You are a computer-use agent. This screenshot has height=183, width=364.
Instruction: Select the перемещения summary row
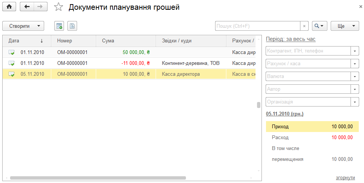pyautogui.click(x=312, y=159)
